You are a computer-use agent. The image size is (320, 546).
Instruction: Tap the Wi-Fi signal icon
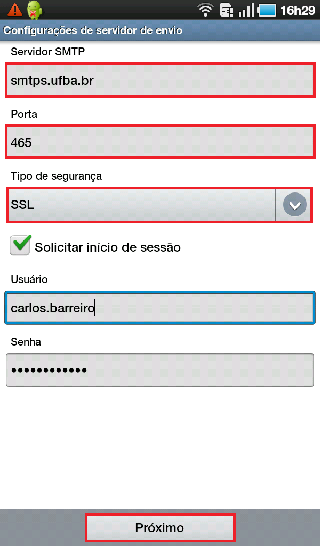(x=205, y=10)
